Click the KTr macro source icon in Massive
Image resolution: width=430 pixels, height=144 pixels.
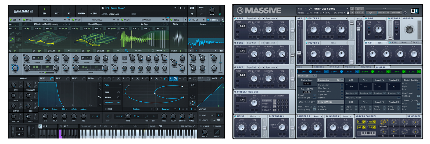click(361, 122)
